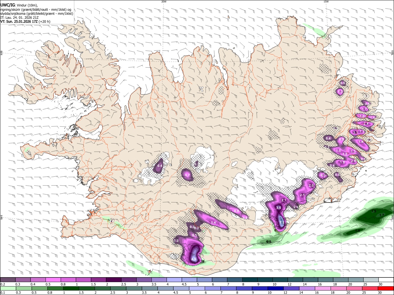Click the '2.4' value in the eastern fjords

366,124
